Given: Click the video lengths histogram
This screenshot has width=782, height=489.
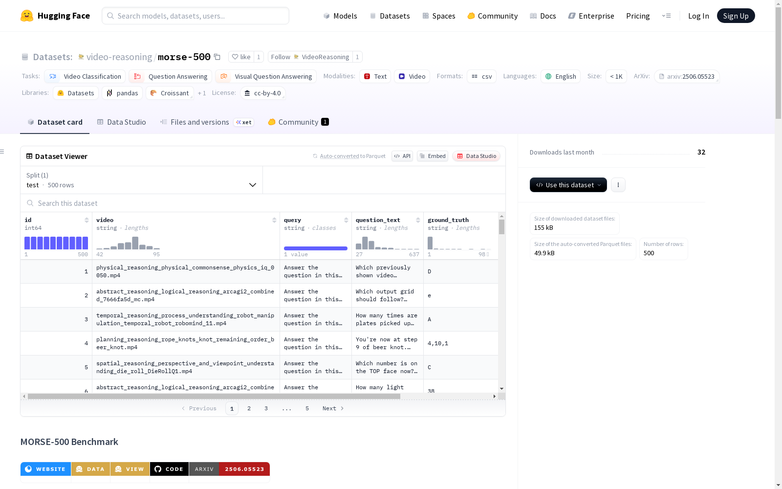Looking at the screenshot, I should (128, 243).
